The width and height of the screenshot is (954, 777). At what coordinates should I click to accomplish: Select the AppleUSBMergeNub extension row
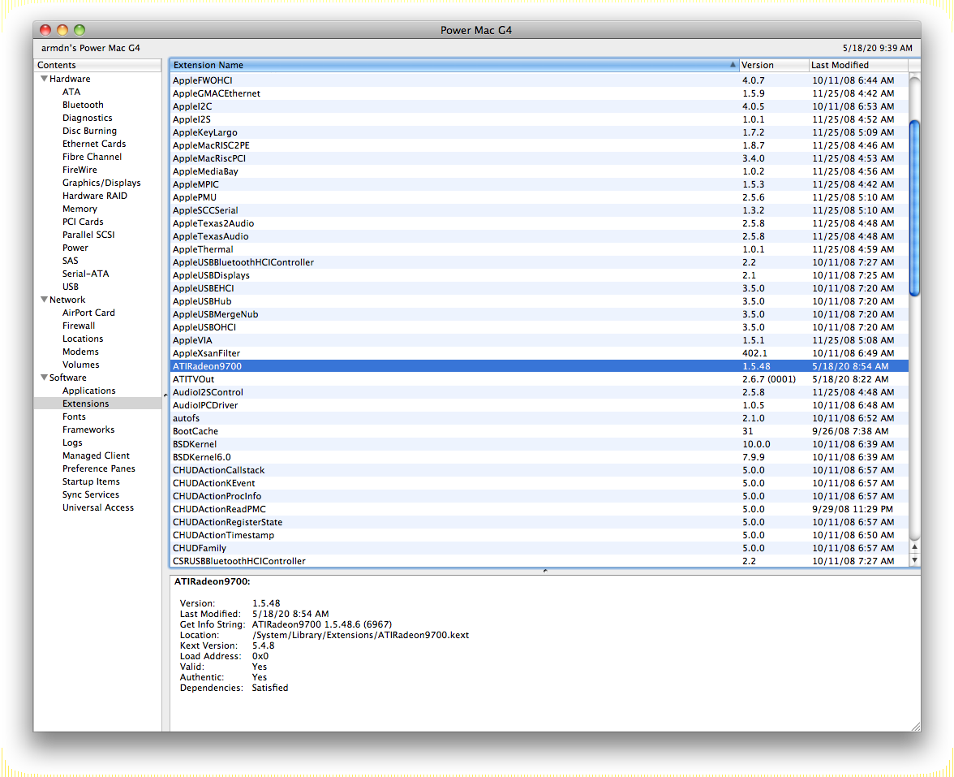click(539, 314)
